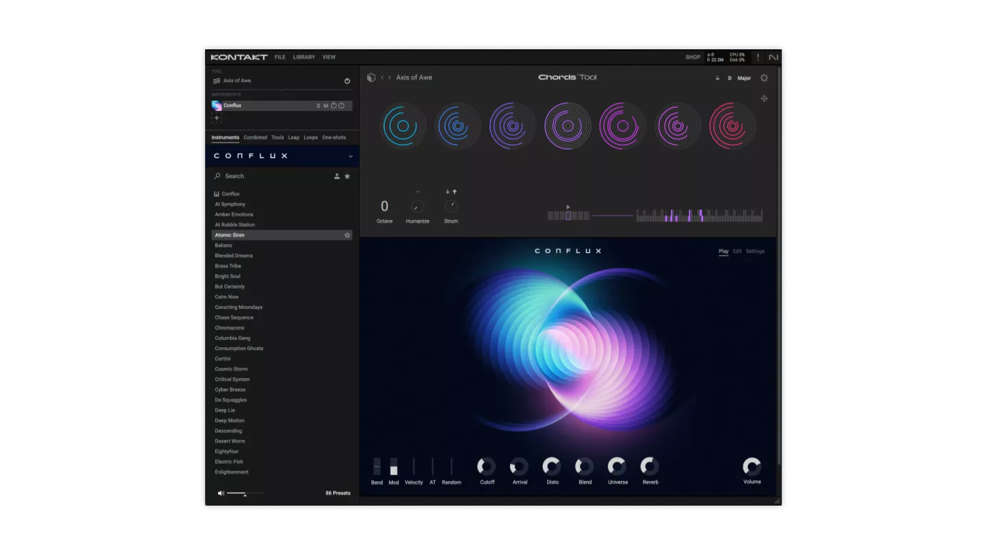The height and width of the screenshot is (555, 987).
Task: Favorite the Atomic Siren preset star
Action: tap(347, 235)
